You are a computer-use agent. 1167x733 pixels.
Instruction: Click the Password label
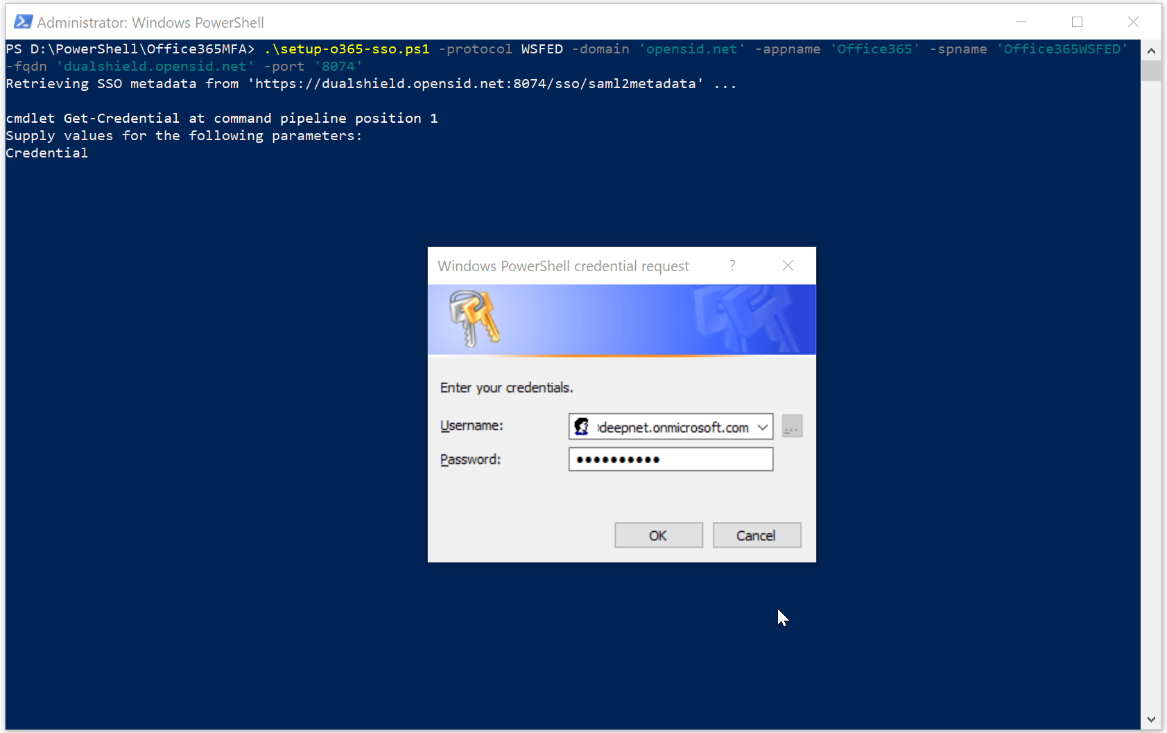[470, 459]
